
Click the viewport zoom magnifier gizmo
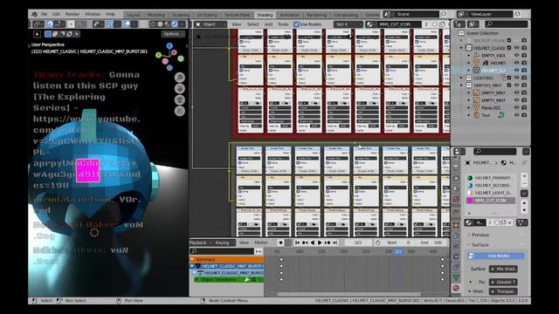point(180,78)
